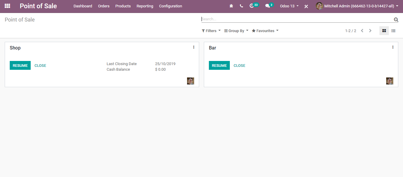Focus the Search input field
Viewport: 403px width, 177px height.
click(x=297, y=19)
